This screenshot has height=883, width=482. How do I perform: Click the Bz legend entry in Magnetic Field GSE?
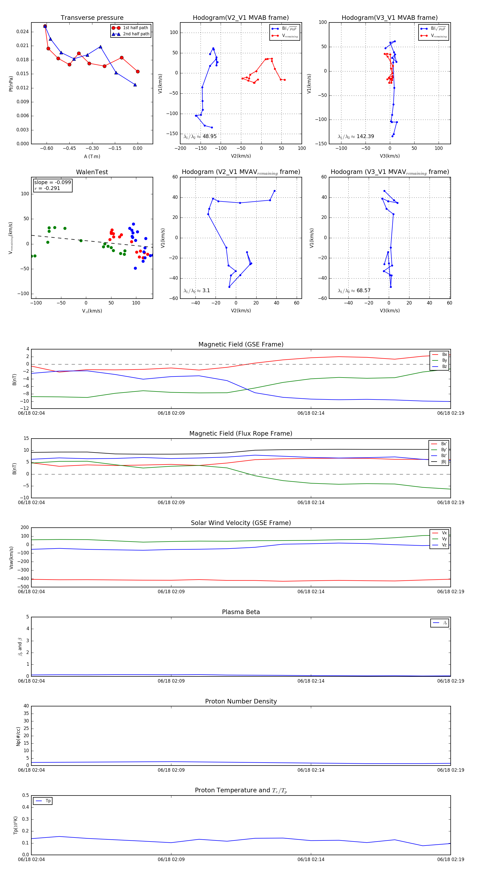pyautogui.click(x=440, y=366)
